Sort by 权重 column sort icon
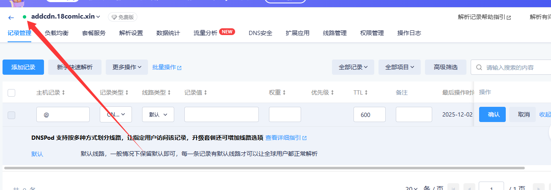551x190 pixels. pos(284,92)
